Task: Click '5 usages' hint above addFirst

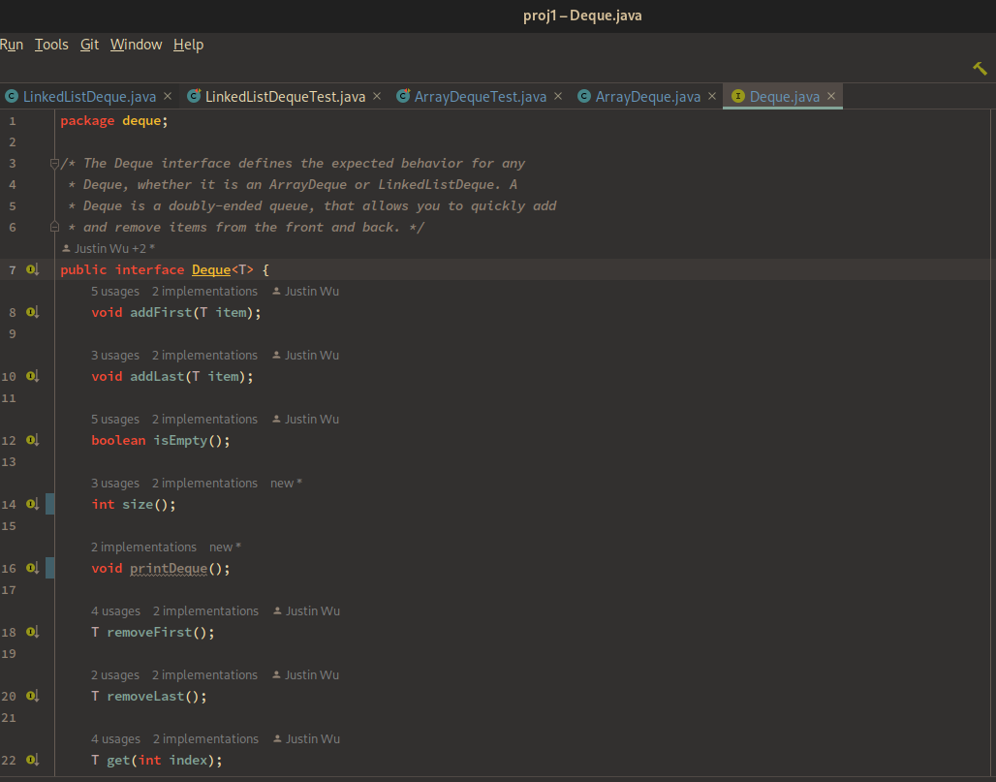Action: coord(115,292)
